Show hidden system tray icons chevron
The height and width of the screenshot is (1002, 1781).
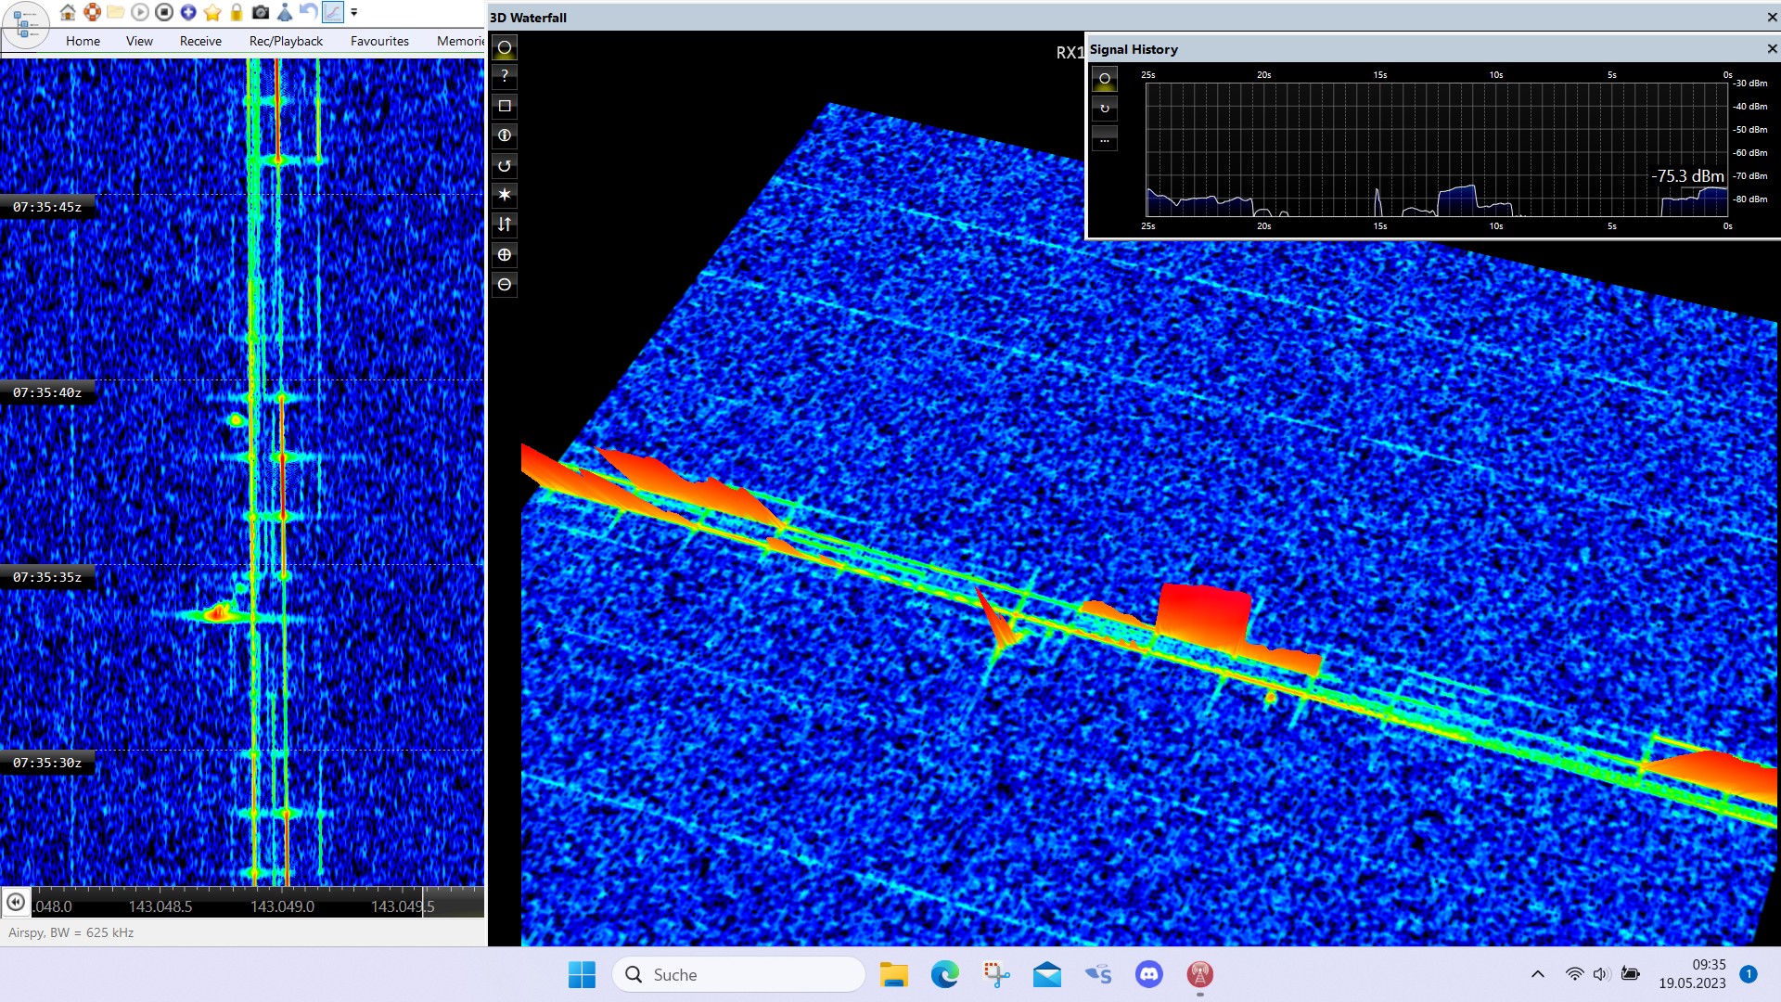click(1537, 974)
